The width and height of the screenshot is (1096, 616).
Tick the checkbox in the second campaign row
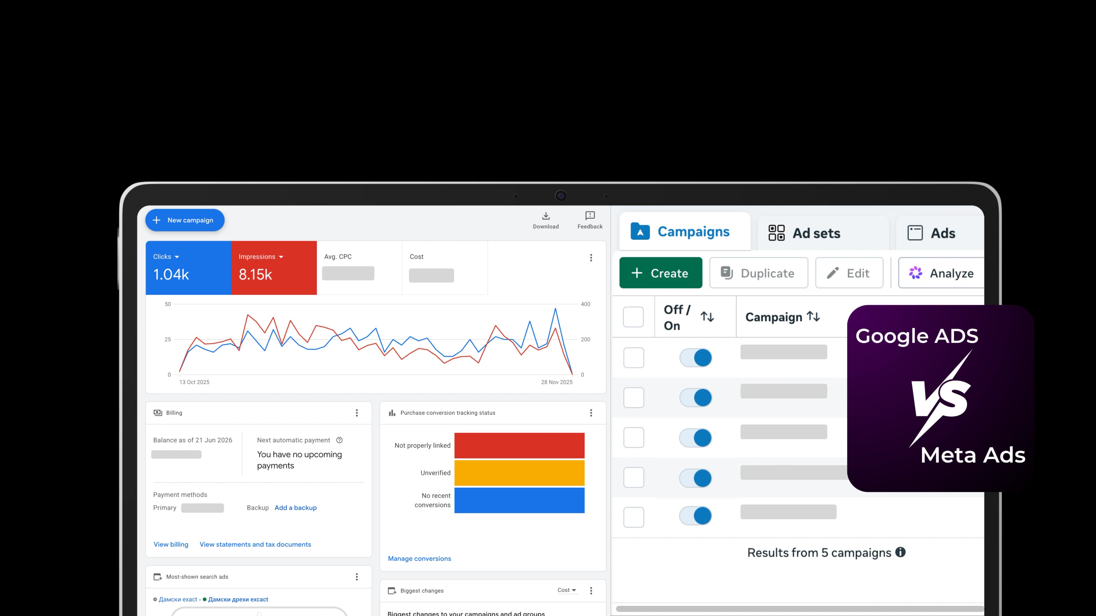pyautogui.click(x=634, y=398)
